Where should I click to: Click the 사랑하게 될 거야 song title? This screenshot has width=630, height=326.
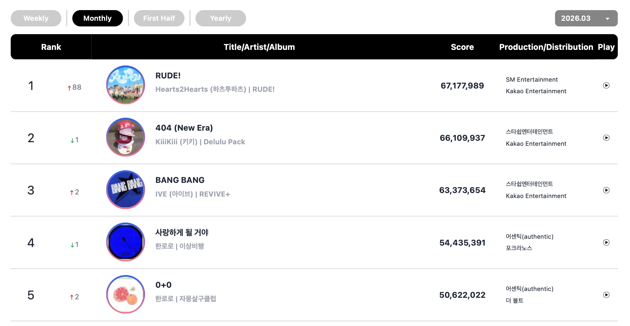point(182,232)
